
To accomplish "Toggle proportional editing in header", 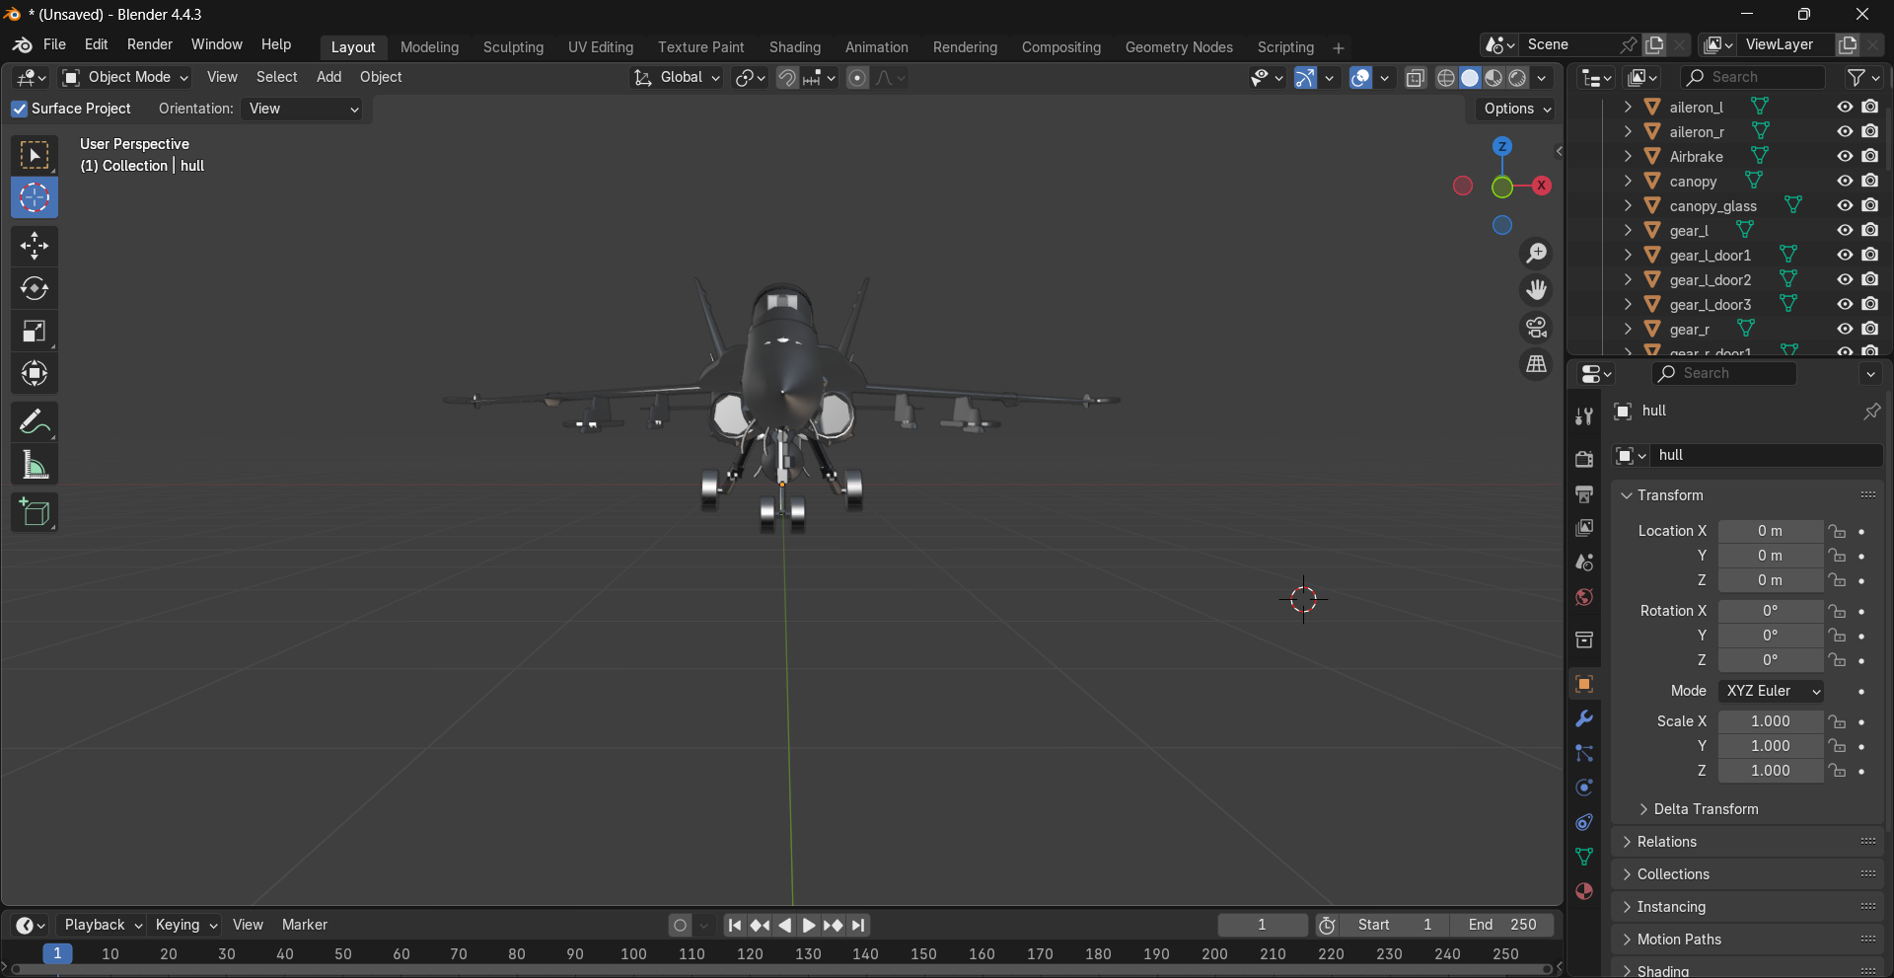I will pyautogui.click(x=858, y=78).
